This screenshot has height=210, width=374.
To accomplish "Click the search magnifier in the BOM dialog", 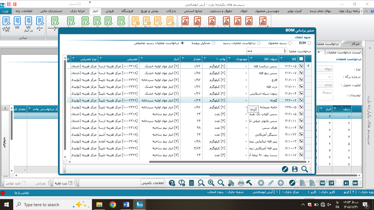I will [x=304, y=169].
